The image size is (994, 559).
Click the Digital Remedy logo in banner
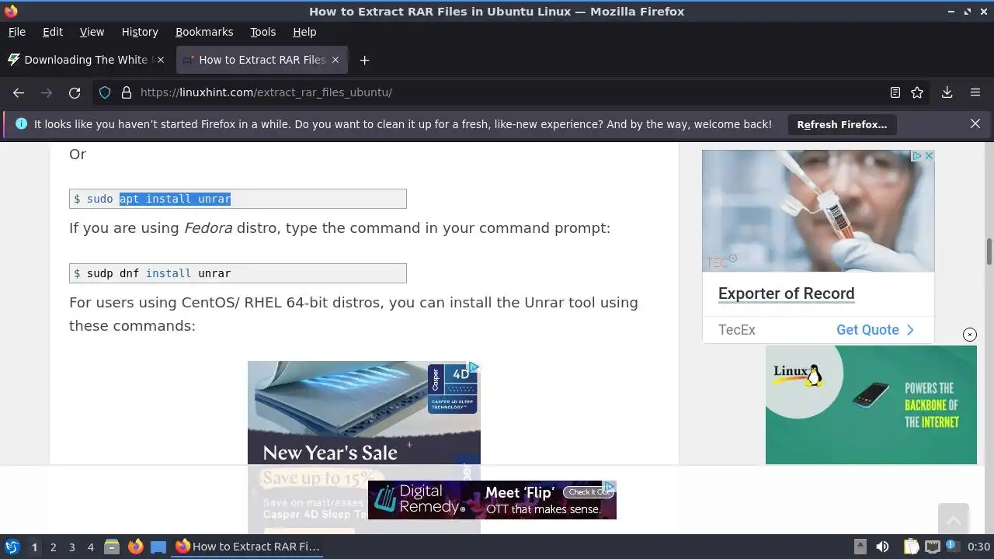[422, 499]
